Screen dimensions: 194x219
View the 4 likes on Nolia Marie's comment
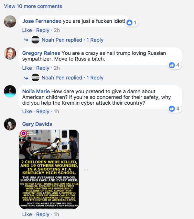pos(175,109)
